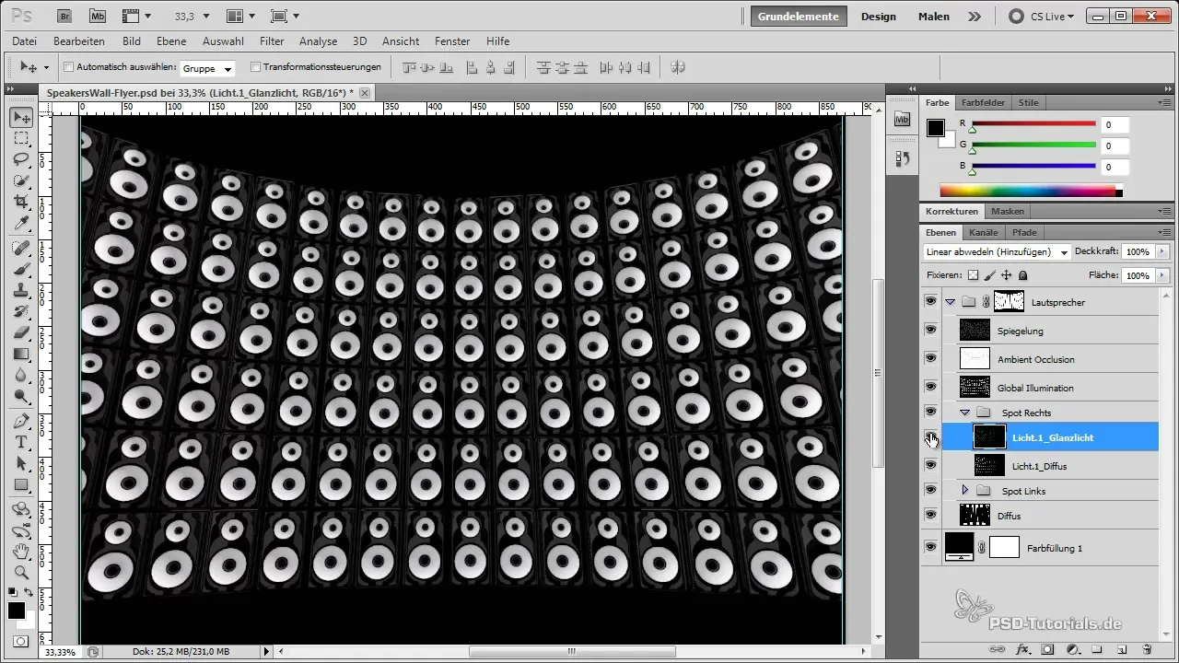Select the 3D Object Rotate tool
The image size is (1179, 663).
pyautogui.click(x=20, y=510)
